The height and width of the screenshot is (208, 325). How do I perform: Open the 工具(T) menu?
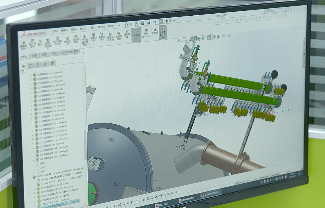click(x=92, y=28)
